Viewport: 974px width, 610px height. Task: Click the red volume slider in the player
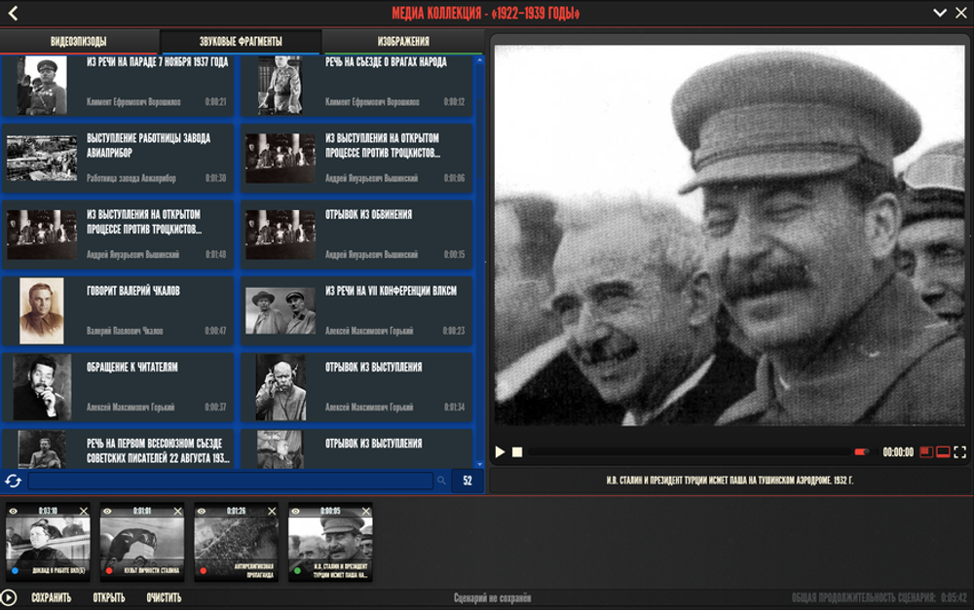tap(861, 452)
